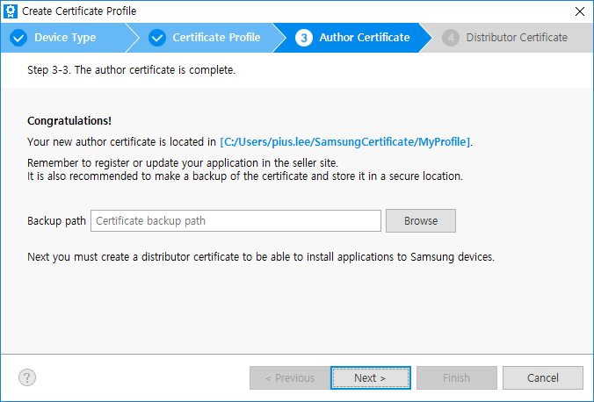Proceed with the Next button
The width and height of the screenshot is (594, 402).
(370, 377)
